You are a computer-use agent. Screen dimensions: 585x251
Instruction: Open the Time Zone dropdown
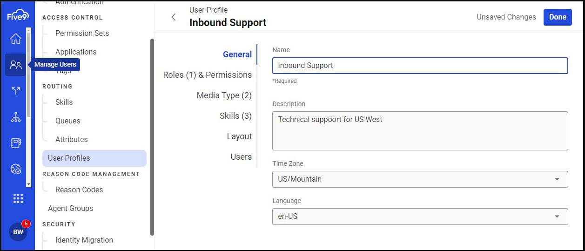click(420, 179)
